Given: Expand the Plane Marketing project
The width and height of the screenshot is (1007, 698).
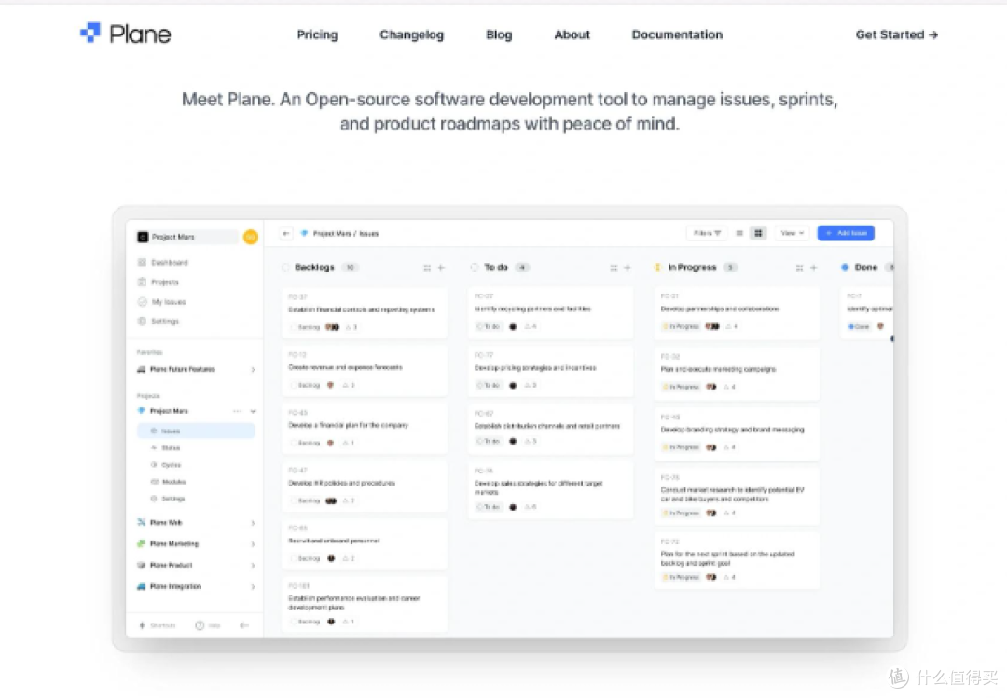Looking at the screenshot, I should [253, 544].
